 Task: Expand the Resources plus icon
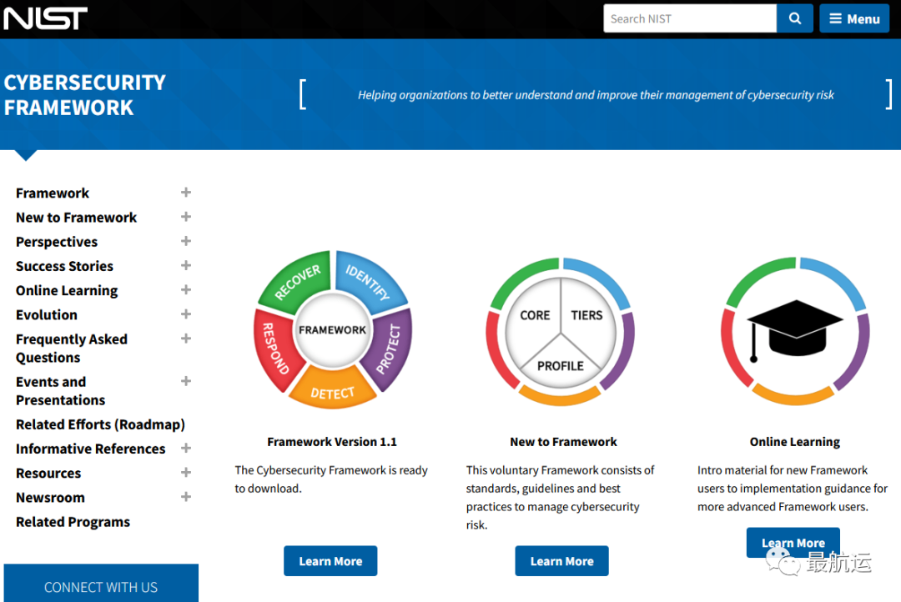pos(185,472)
